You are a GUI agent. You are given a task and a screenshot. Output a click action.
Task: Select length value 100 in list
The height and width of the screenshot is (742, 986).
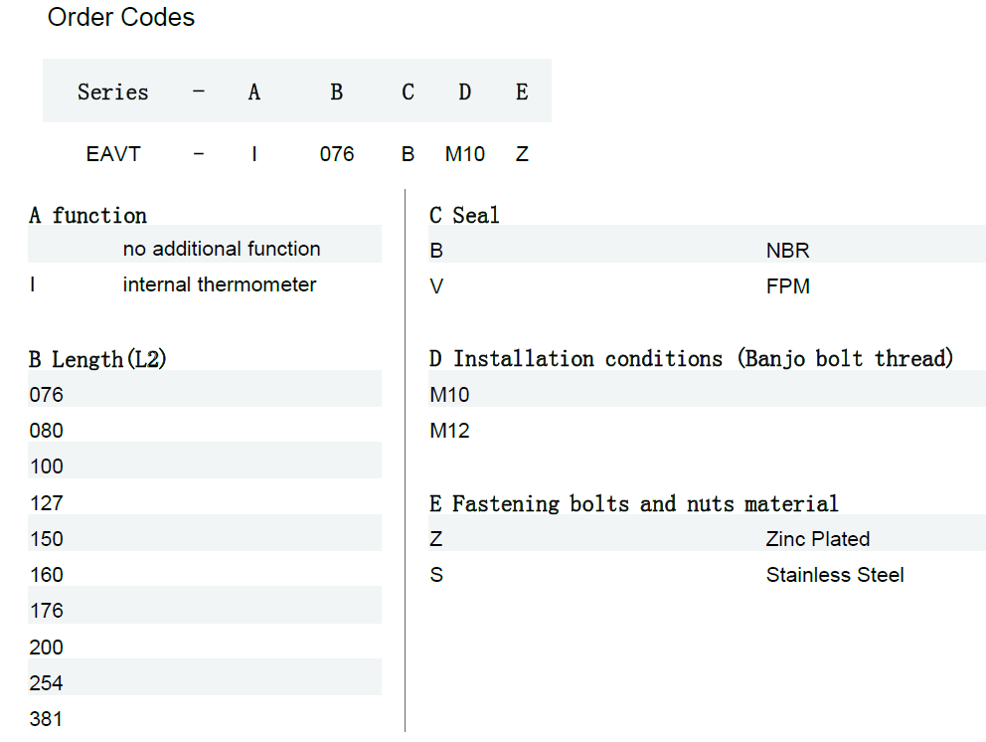(46, 466)
